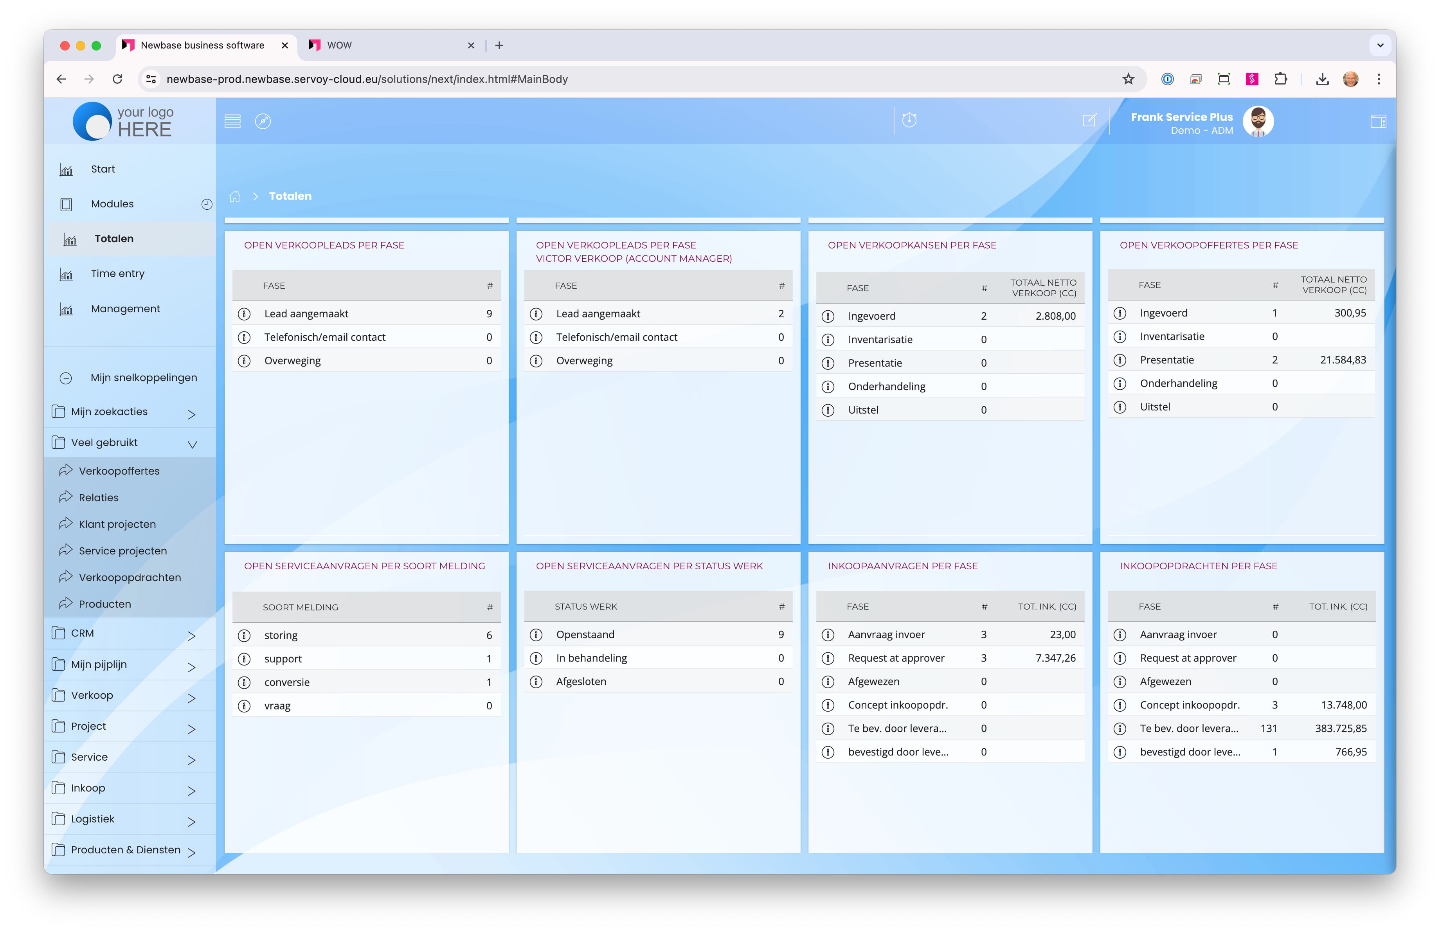Open info icon for Lead aangemaakt row

coord(245,314)
